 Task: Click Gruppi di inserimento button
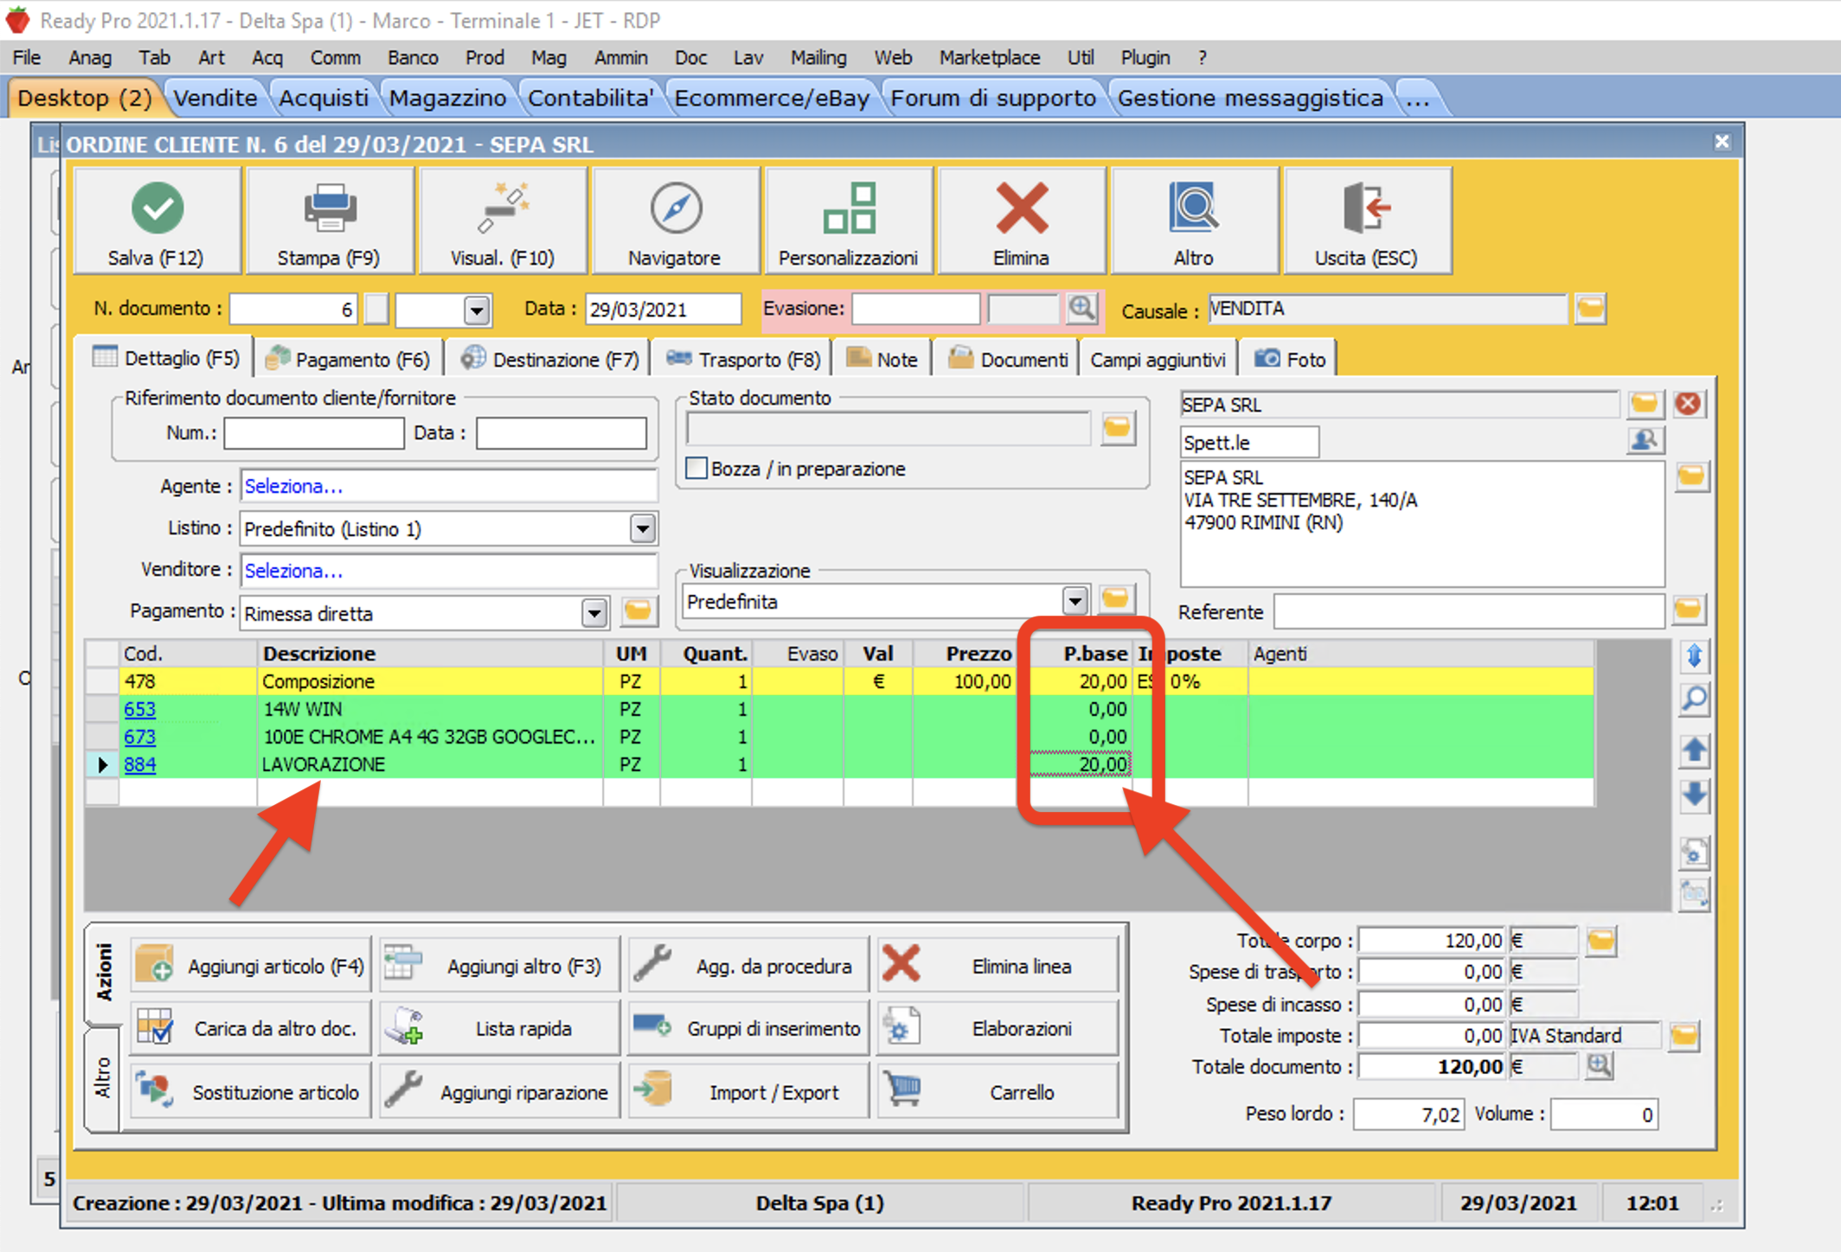click(x=748, y=1028)
